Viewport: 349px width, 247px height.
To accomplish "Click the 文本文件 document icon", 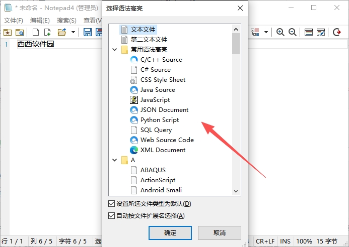I will [x=124, y=30].
